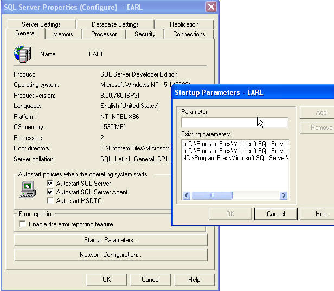Click Cancel in Startup Parameters dialog

[276, 214]
